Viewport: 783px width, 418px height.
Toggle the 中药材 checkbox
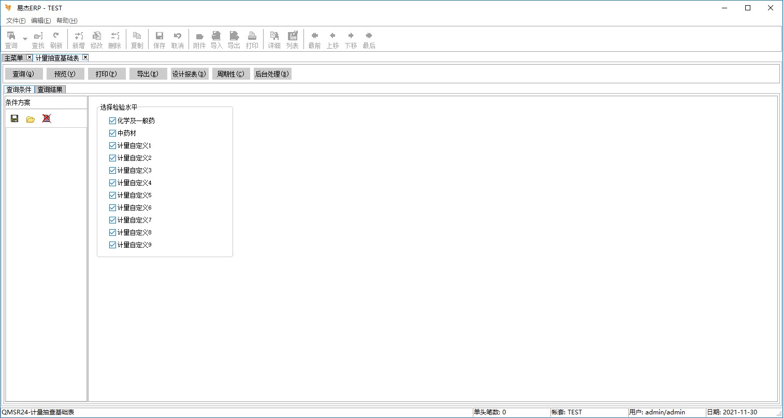pyautogui.click(x=112, y=133)
